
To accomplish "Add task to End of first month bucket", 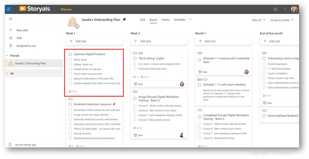I will pos(280,41).
